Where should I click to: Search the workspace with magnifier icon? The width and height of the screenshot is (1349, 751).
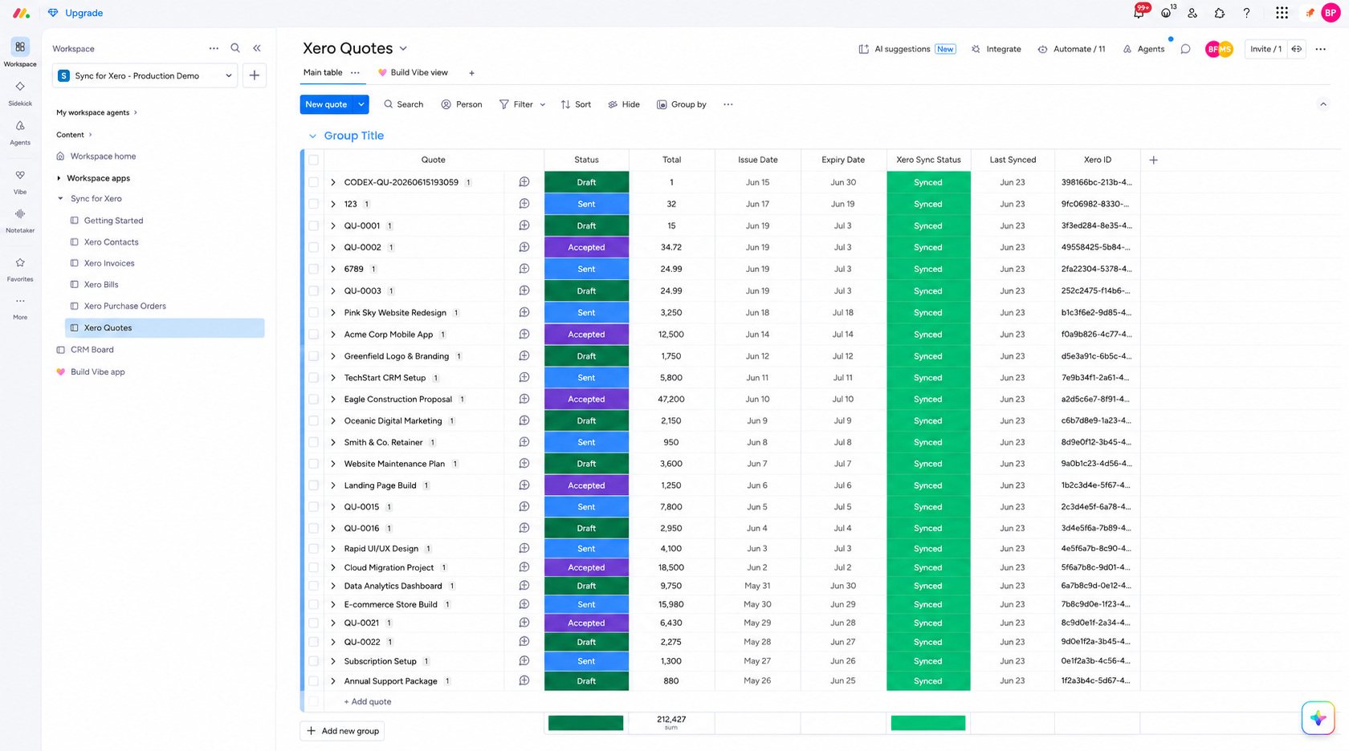[235, 48]
